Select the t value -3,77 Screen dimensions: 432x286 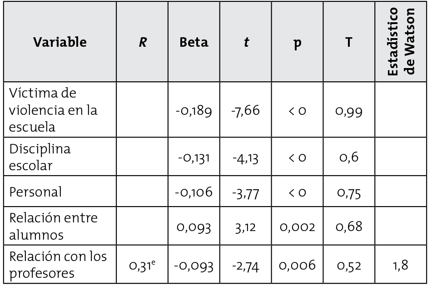246,192
